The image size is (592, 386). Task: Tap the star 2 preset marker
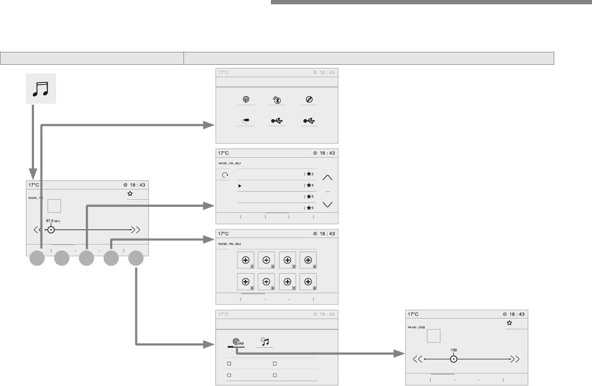coord(310,174)
